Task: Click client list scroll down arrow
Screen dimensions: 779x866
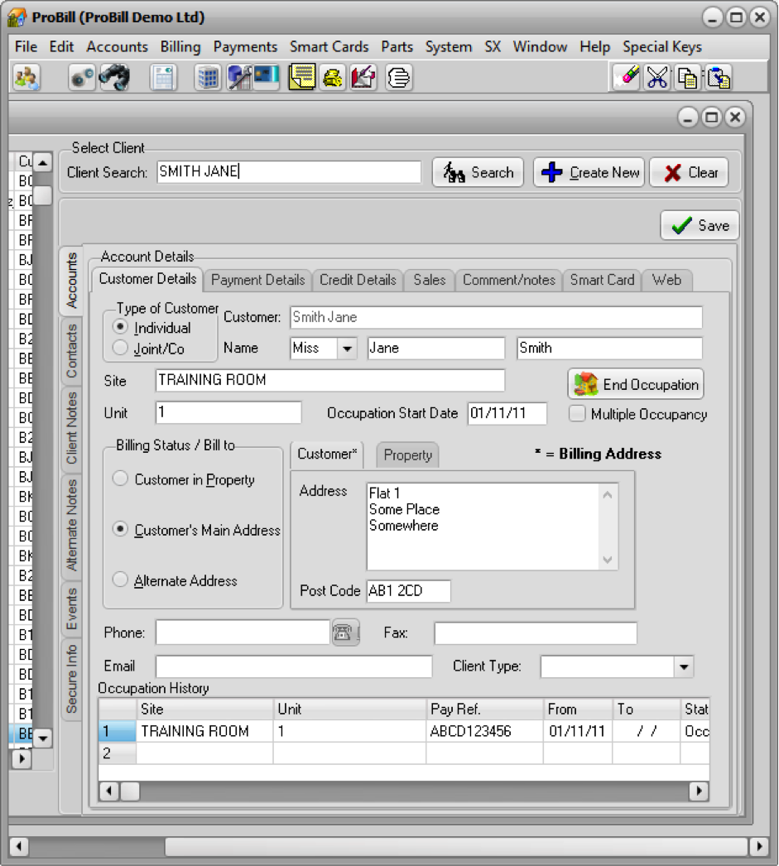Action: click(42, 738)
